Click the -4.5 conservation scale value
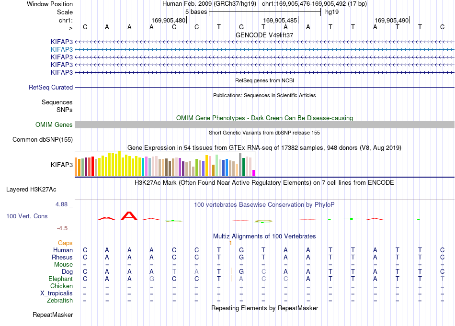 tap(62, 228)
